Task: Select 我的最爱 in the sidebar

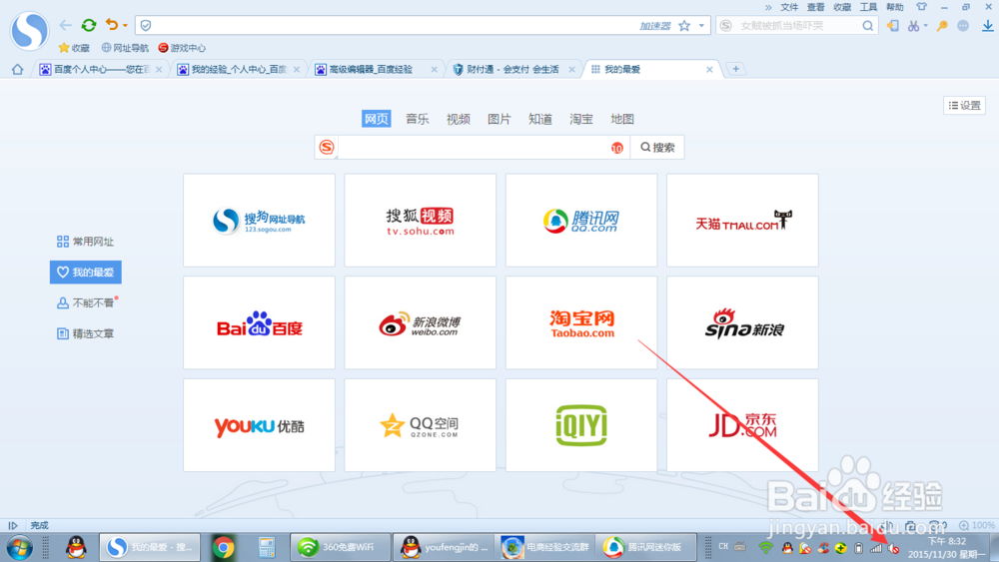Action: point(85,272)
